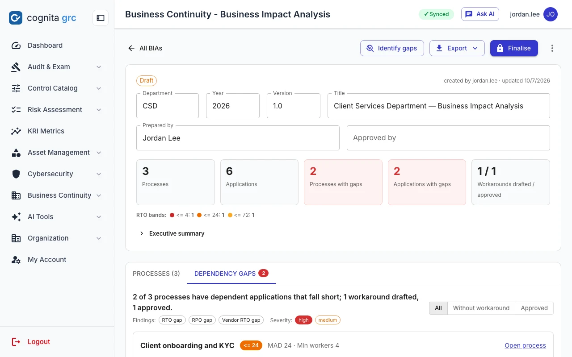Click the Audit & Exam gavel icon
The image size is (572, 357).
point(16,67)
